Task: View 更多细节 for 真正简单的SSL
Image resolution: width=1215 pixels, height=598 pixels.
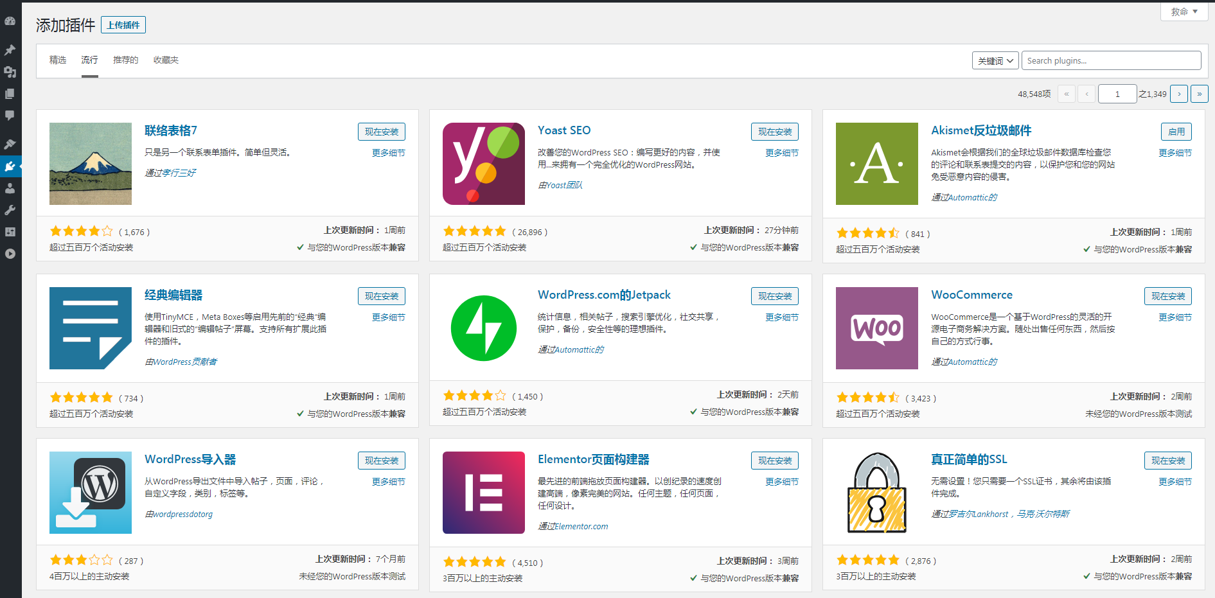Action: (1175, 482)
